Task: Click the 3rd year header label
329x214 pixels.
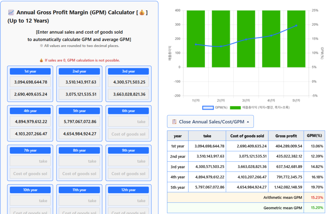Action: point(128,71)
